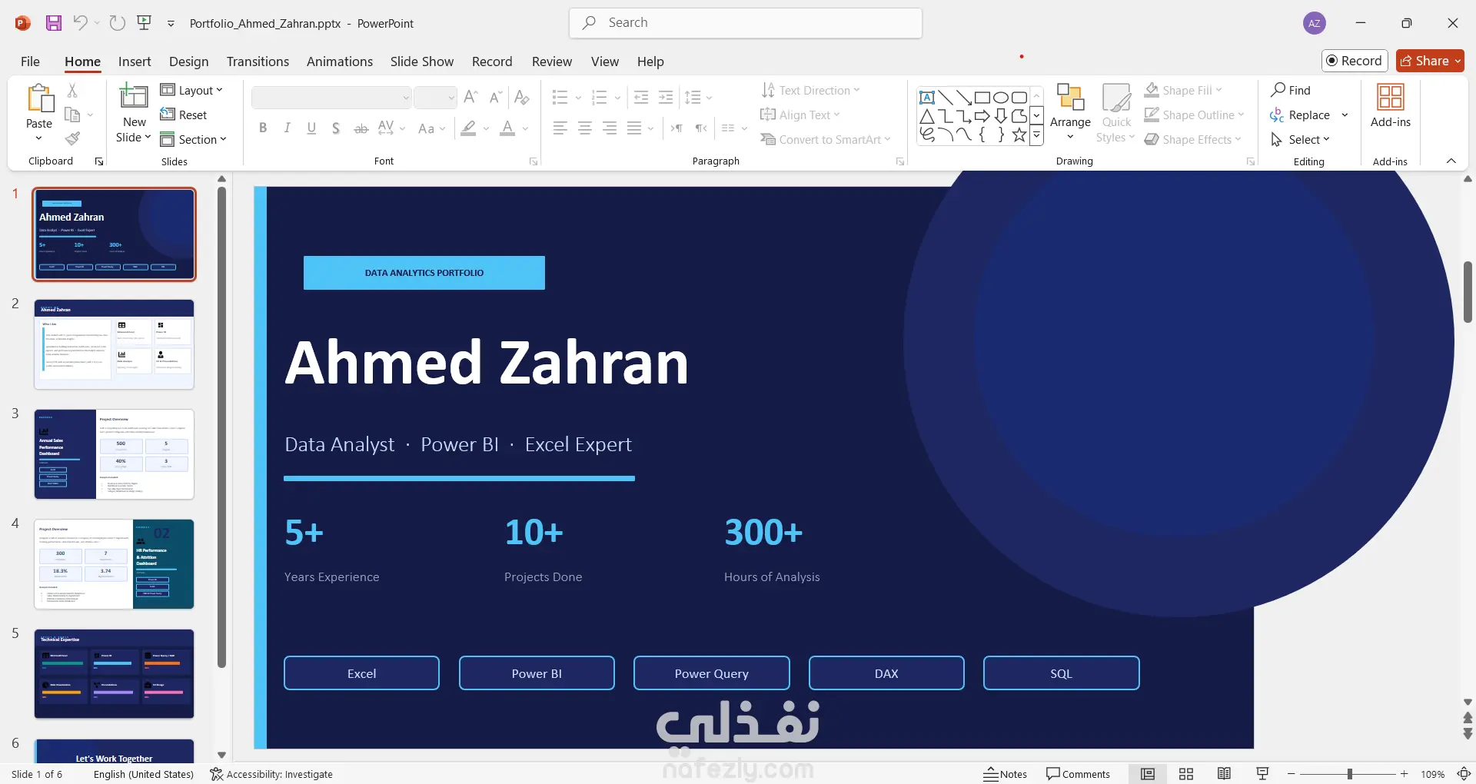1476x784 pixels.
Task: Clear all formatting
Action: coord(522,97)
